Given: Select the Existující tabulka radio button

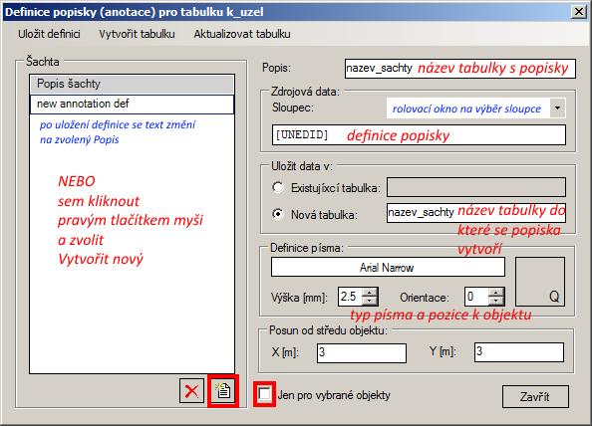Looking at the screenshot, I should tap(278, 187).
